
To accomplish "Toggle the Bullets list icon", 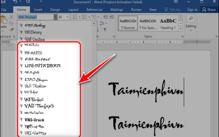I will tap(75, 17).
